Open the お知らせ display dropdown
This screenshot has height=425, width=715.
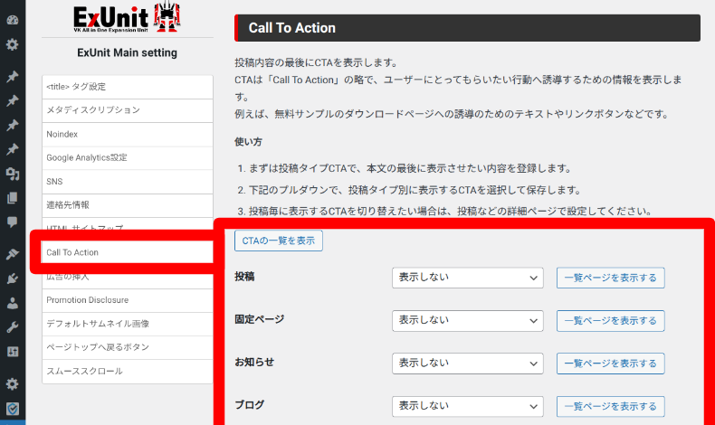[x=467, y=364]
